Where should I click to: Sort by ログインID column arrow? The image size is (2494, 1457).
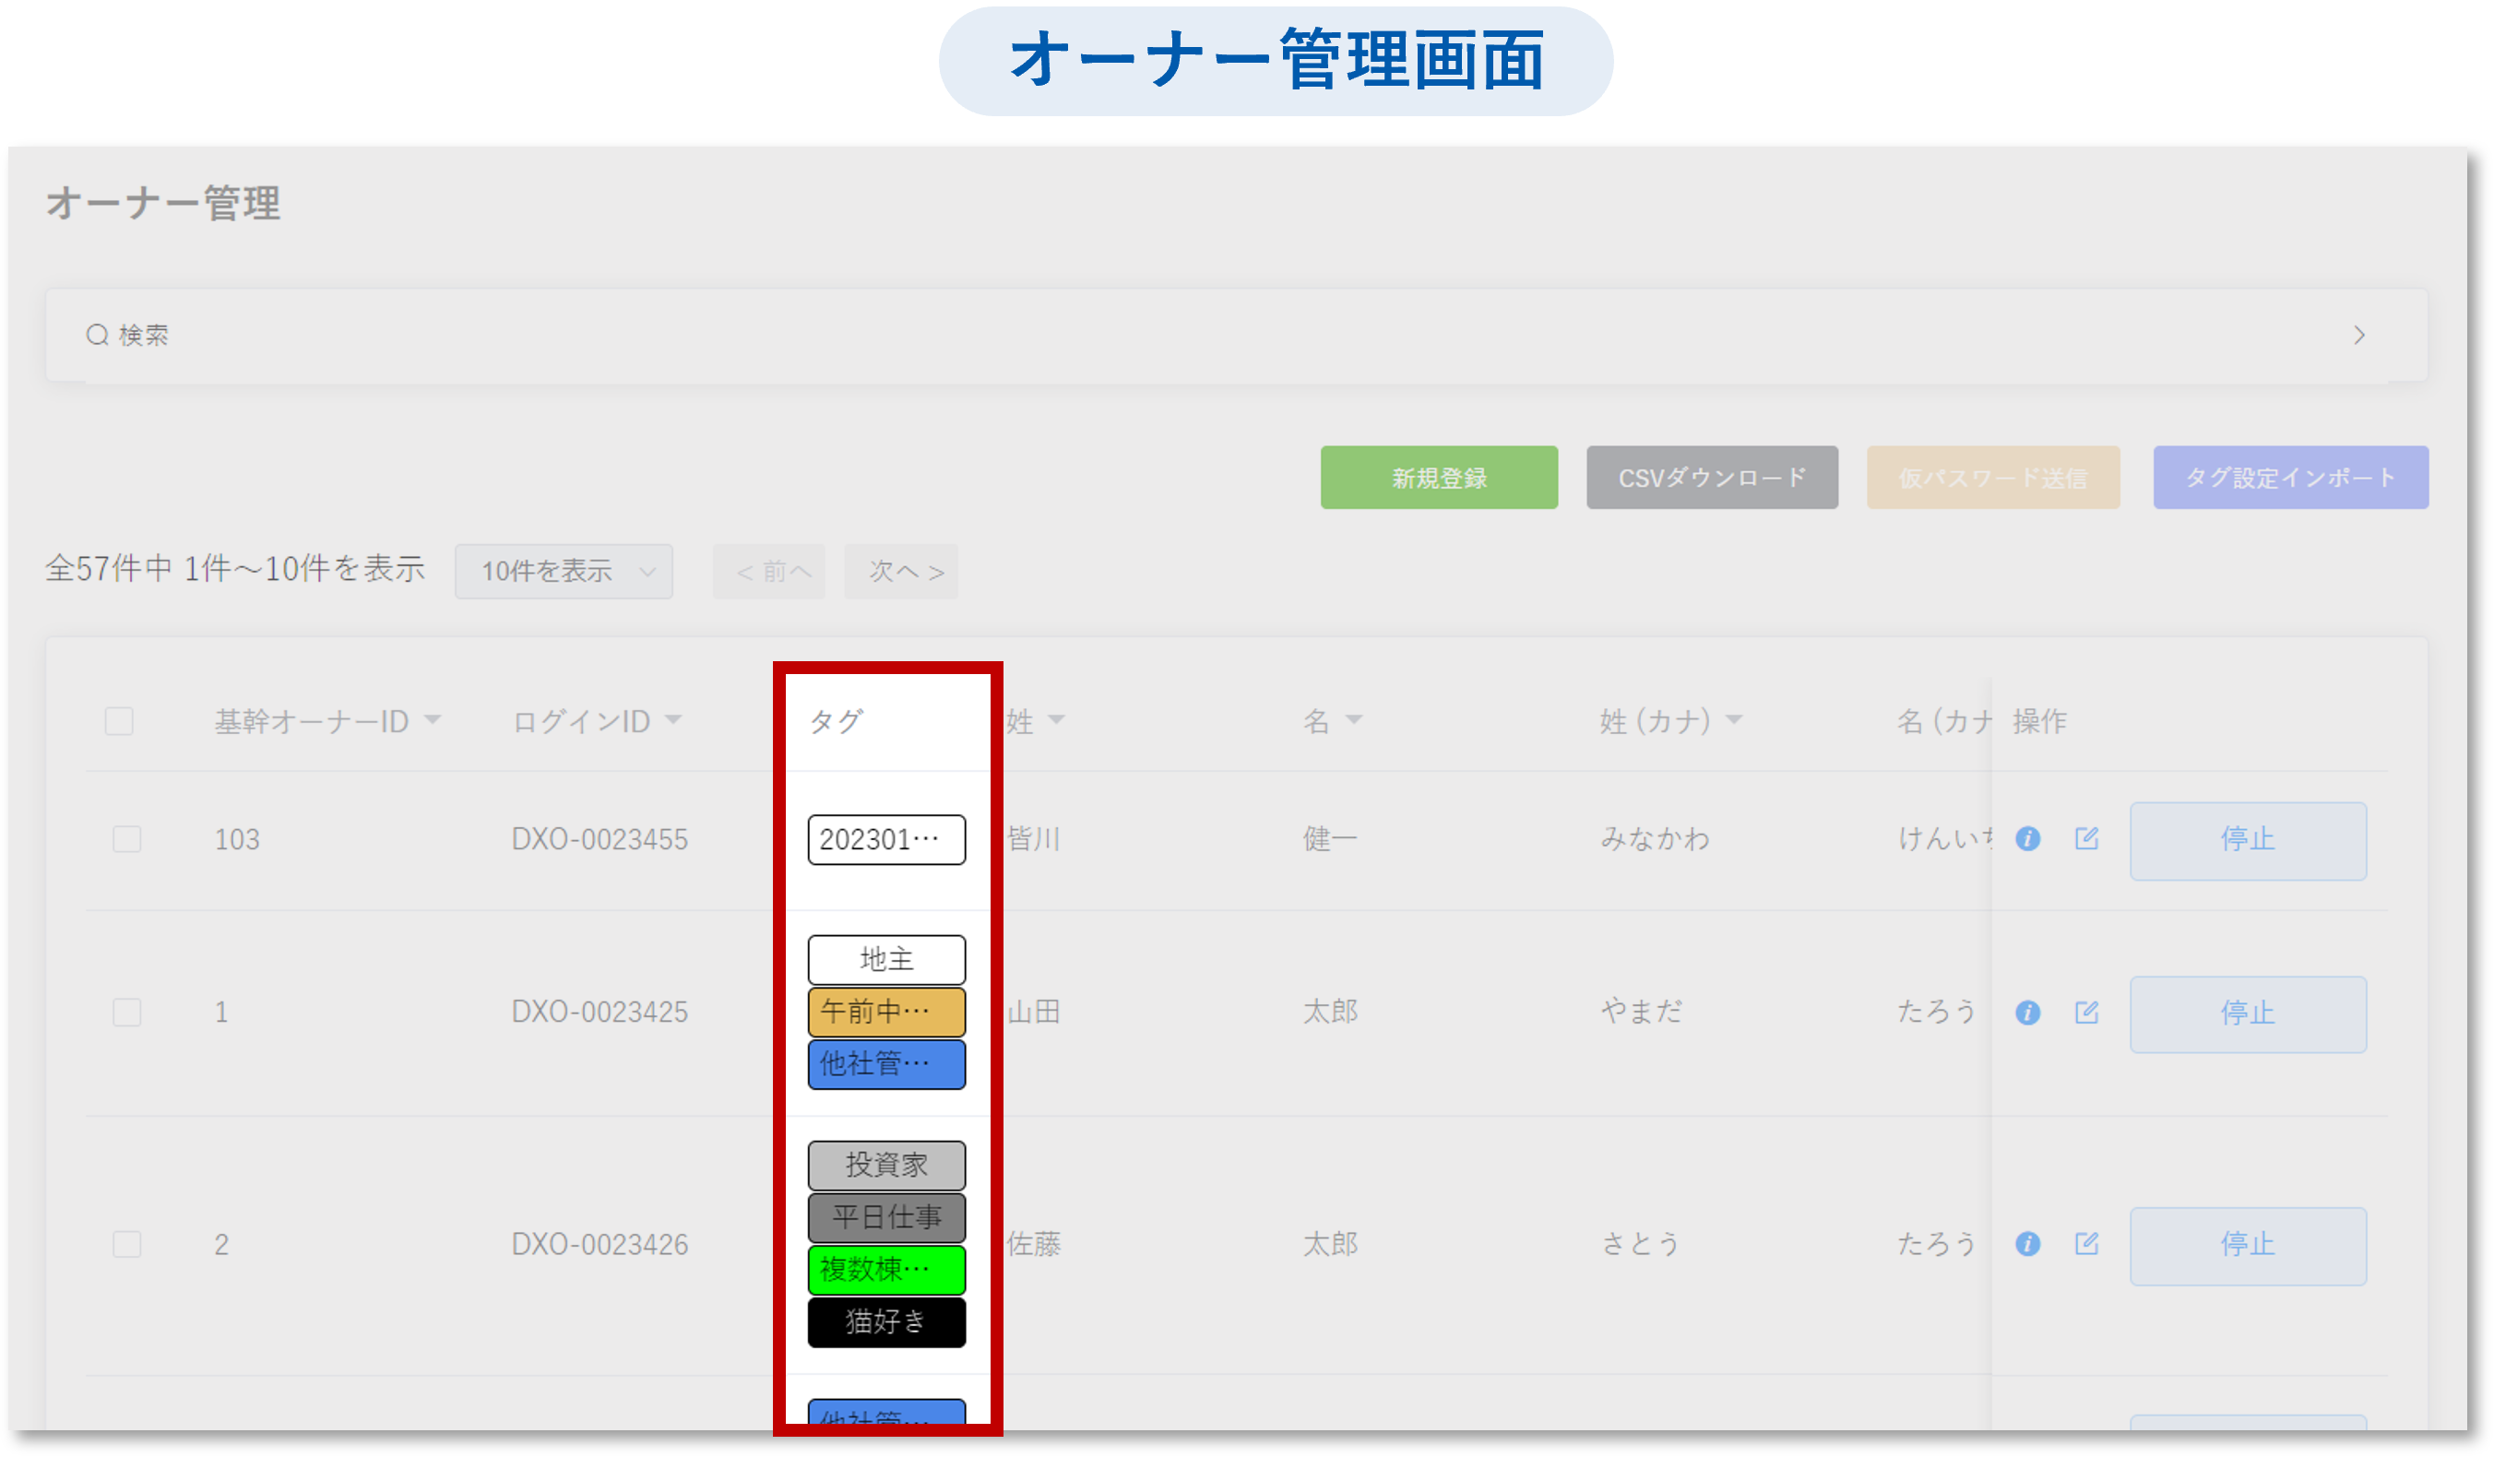674,719
